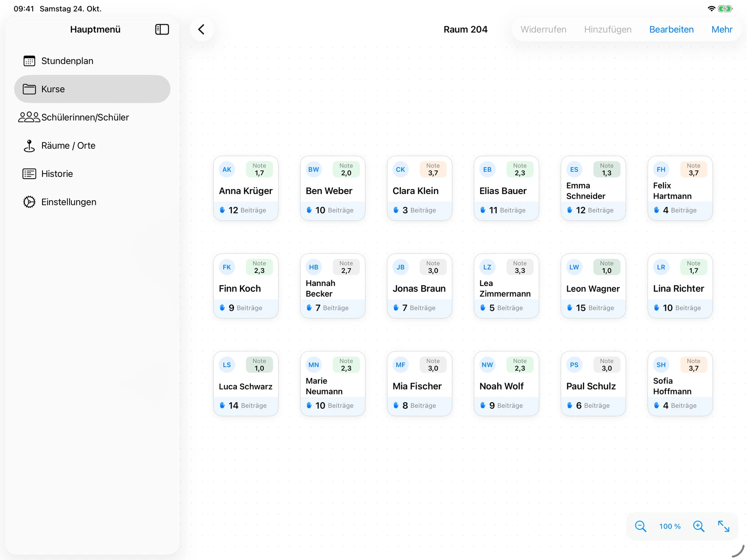Open Anna Krüger's student card
Viewport: 747px width, 560px height.
[x=246, y=189]
